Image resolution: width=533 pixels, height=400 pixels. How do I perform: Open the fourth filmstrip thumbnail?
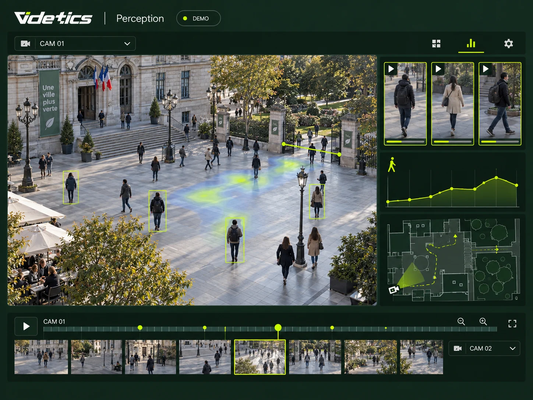(205, 357)
